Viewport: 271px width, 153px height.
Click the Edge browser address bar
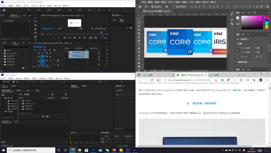tap(190, 80)
